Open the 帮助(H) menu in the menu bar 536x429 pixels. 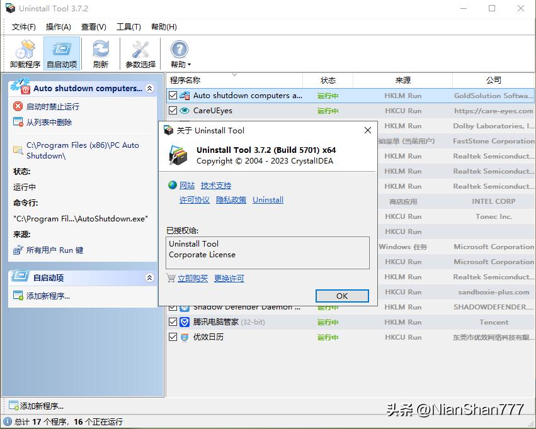point(164,27)
